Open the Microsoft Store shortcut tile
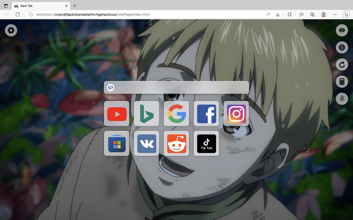353x220 pixels. coord(117,143)
